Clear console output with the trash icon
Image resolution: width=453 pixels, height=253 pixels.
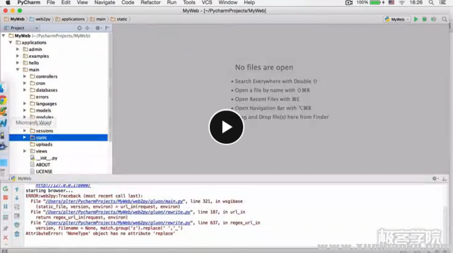[x=17, y=234]
